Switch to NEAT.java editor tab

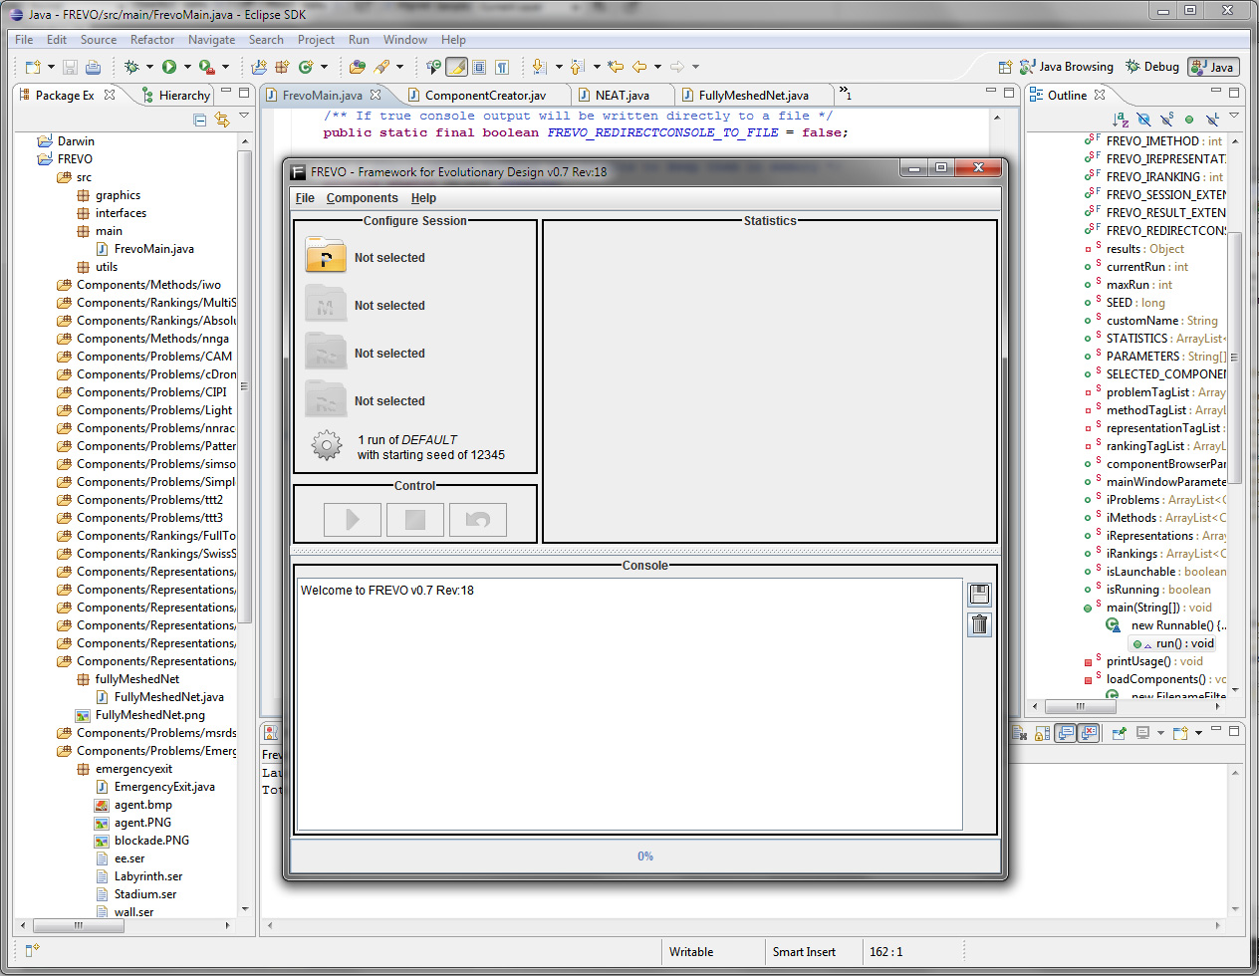pyautogui.click(x=622, y=96)
